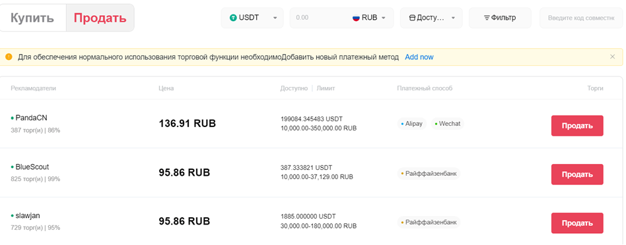The height and width of the screenshot is (245, 626).
Task: Click the Цена column header
Action: click(x=166, y=88)
